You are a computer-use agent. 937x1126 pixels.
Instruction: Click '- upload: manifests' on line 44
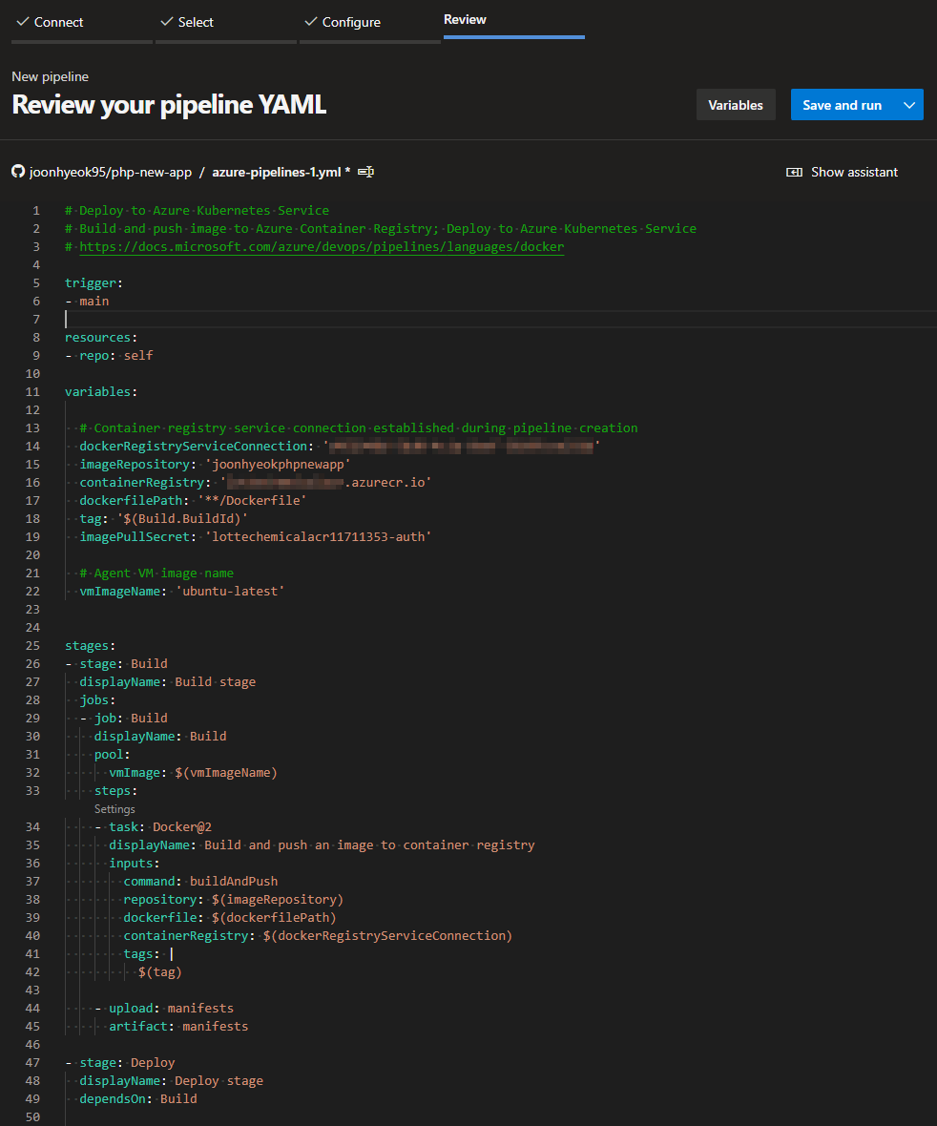pyautogui.click(x=164, y=1009)
